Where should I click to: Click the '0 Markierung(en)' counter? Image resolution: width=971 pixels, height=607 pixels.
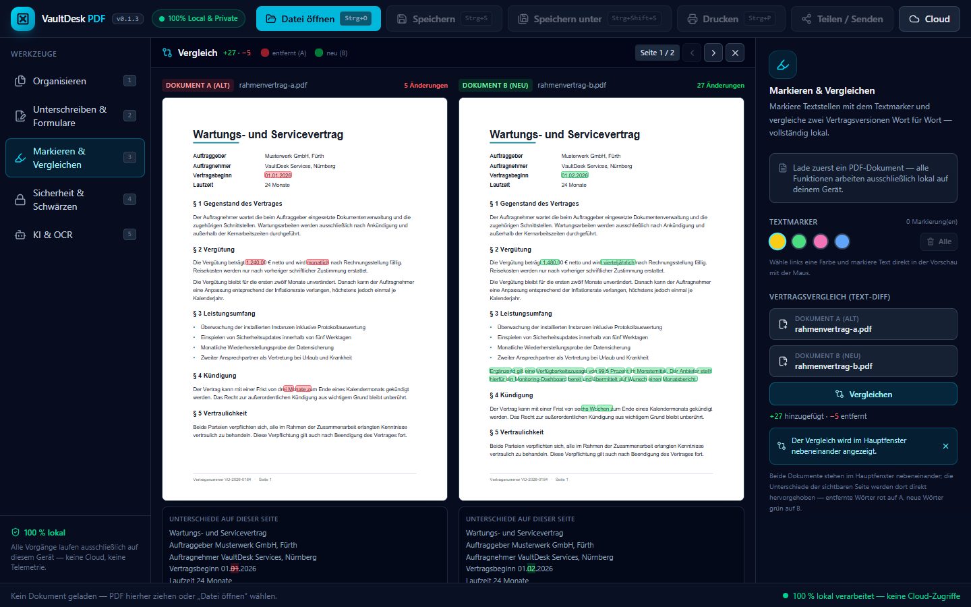(932, 222)
